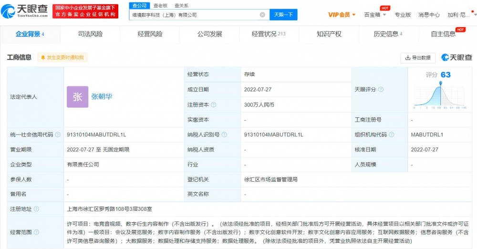Click the 徐汇区市场监督管理局 registration authority

[x=271, y=180]
